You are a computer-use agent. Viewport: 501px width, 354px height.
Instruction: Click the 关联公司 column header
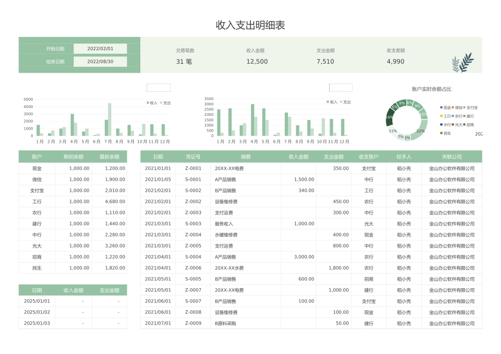click(452, 157)
